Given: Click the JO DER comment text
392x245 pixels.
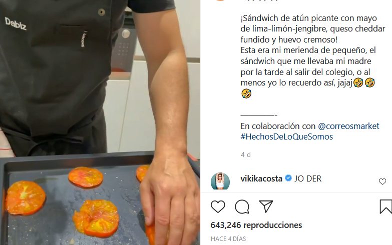Looking at the screenshot, I should [x=308, y=178].
